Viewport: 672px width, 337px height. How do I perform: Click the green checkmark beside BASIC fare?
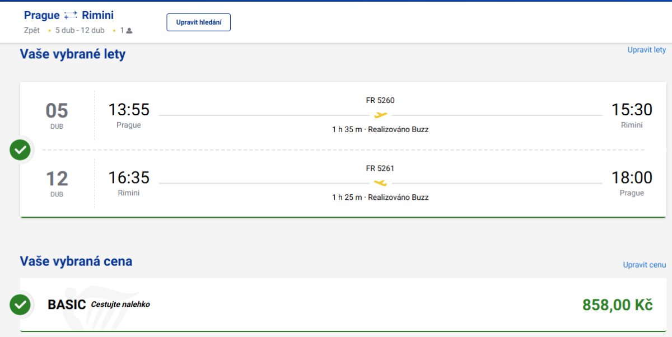click(21, 305)
